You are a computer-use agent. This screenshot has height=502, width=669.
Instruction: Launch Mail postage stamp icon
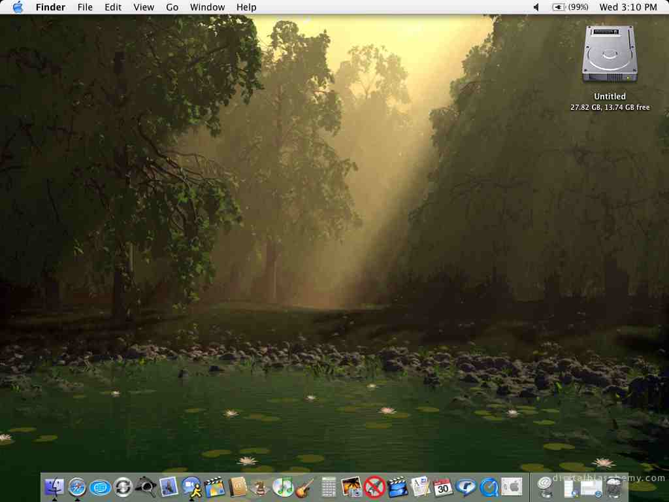(x=169, y=486)
